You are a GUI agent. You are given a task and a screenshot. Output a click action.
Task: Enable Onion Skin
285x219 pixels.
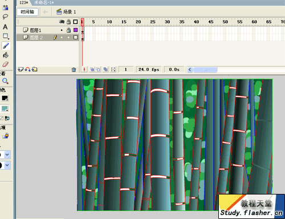tap(92, 70)
